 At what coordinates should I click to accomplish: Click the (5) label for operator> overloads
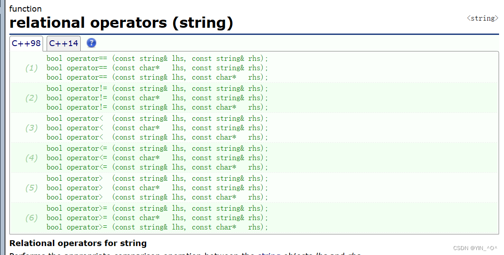point(31,188)
